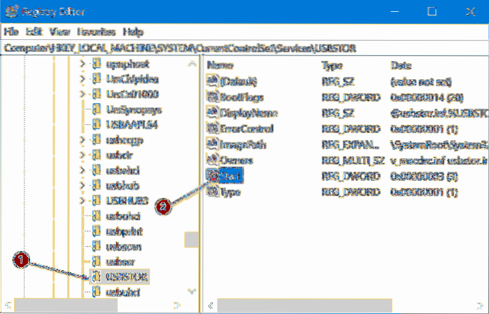Click the folder icon beside usbscan
The width and height of the screenshot is (489, 314).
pyautogui.click(x=97, y=246)
